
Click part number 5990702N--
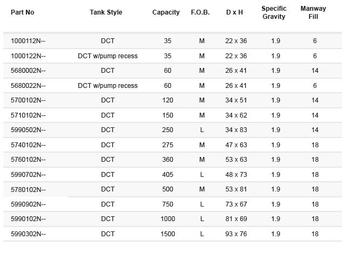28,175
